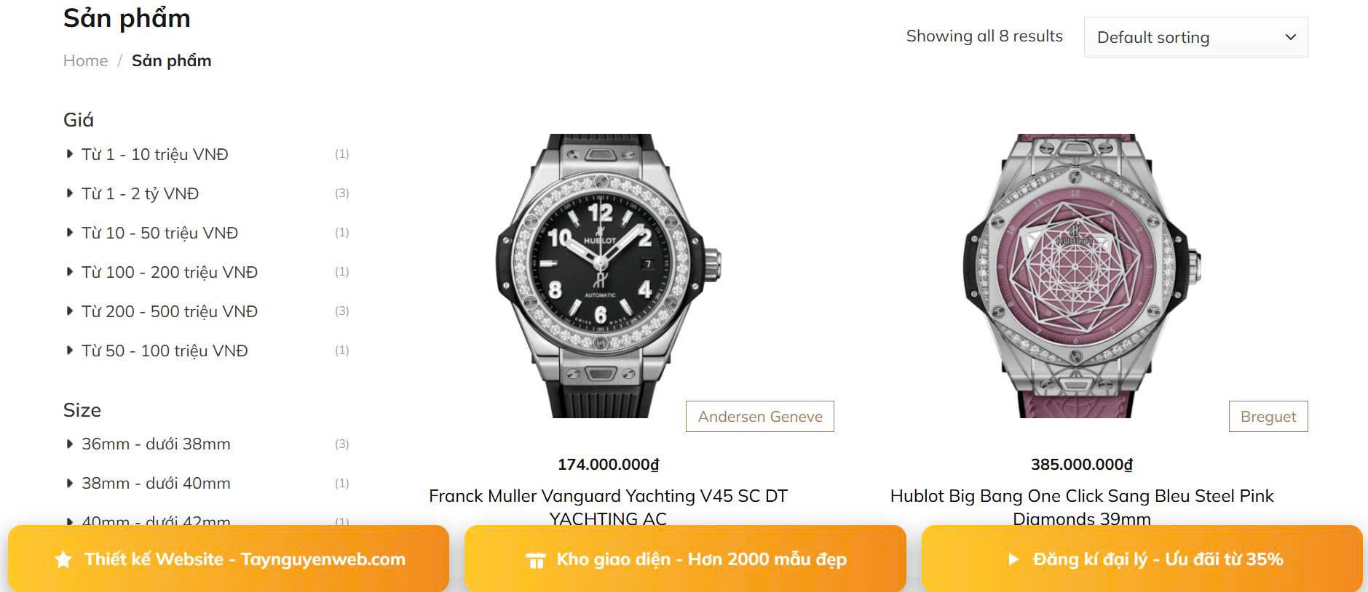Screen dimensions: 1368x592
Task: Click the play icon on Đăng kí đại lý banner
Action: pyautogui.click(x=1013, y=559)
